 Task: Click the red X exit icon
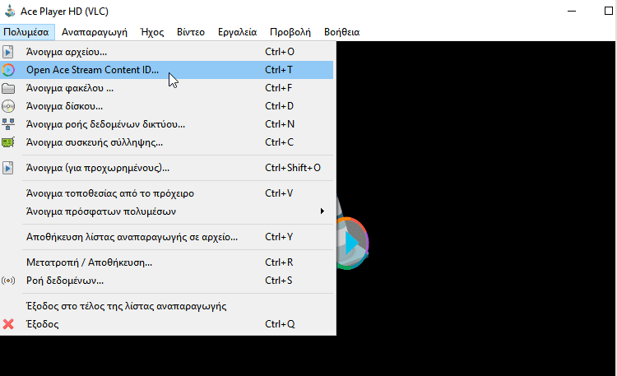(8, 324)
